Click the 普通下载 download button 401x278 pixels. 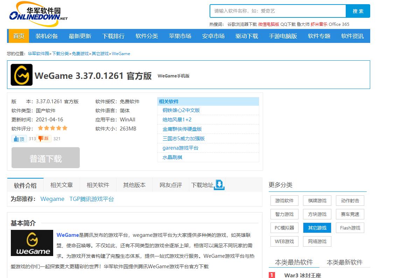[45, 157]
